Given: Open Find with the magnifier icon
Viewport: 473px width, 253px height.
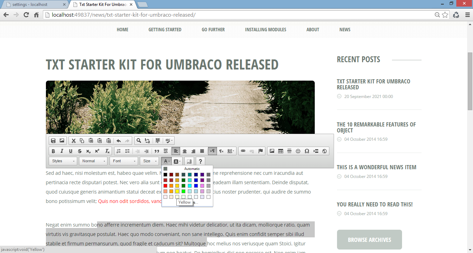Looking at the screenshot, I should pyautogui.click(x=139, y=141).
